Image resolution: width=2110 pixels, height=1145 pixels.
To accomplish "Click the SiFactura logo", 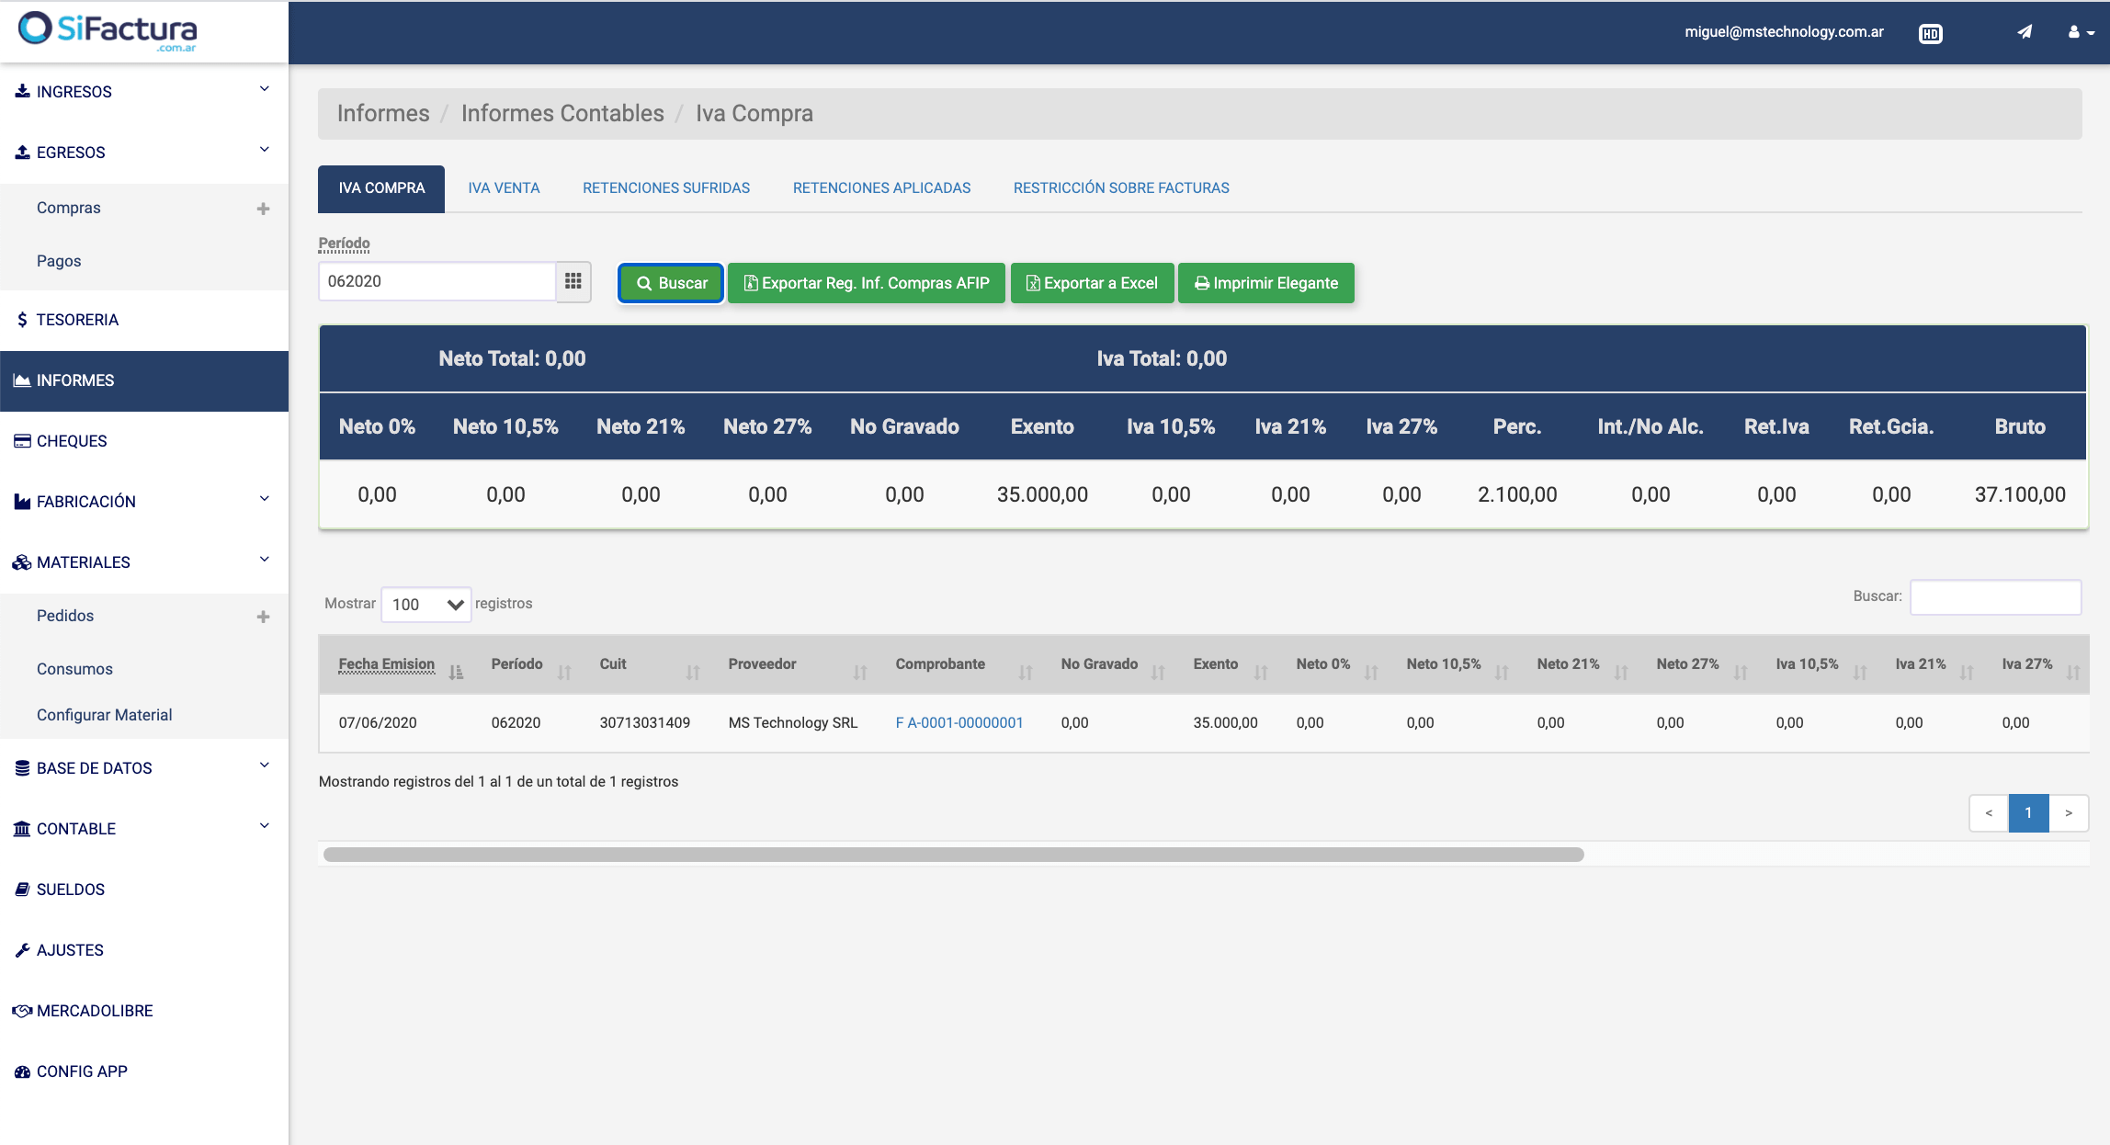I will click(x=108, y=30).
